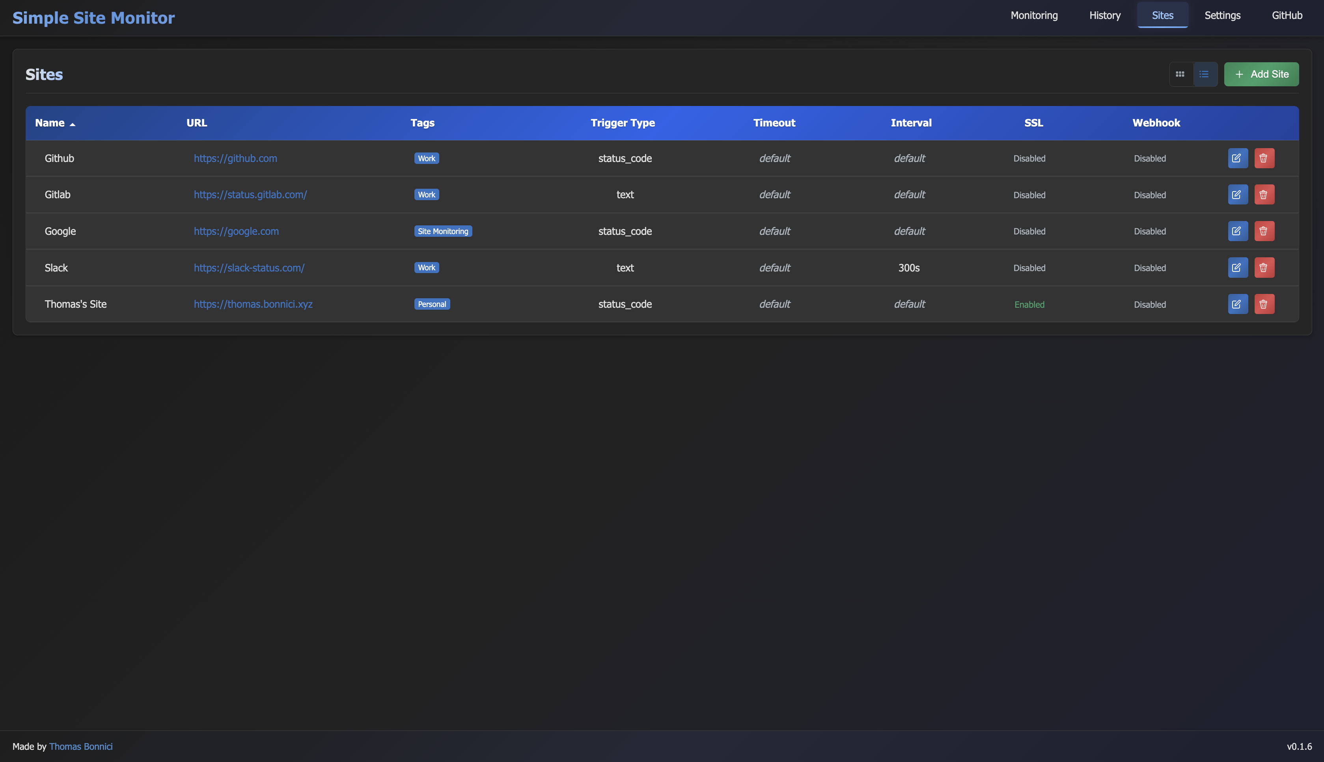The image size is (1324, 762).
Task: Open the Monitoring tab
Action: (x=1034, y=15)
